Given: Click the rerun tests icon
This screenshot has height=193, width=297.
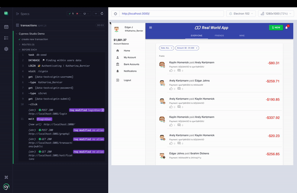Looking at the screenshot, I should click(x=102, y=14).
